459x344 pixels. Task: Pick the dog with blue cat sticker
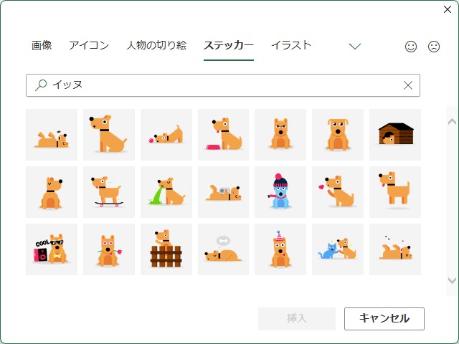tap(338, 249)
